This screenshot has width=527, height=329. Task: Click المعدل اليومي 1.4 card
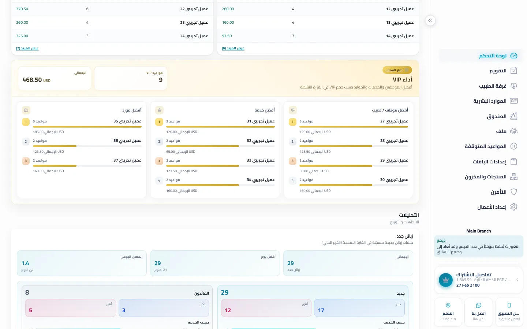click(x=82, y=263)
